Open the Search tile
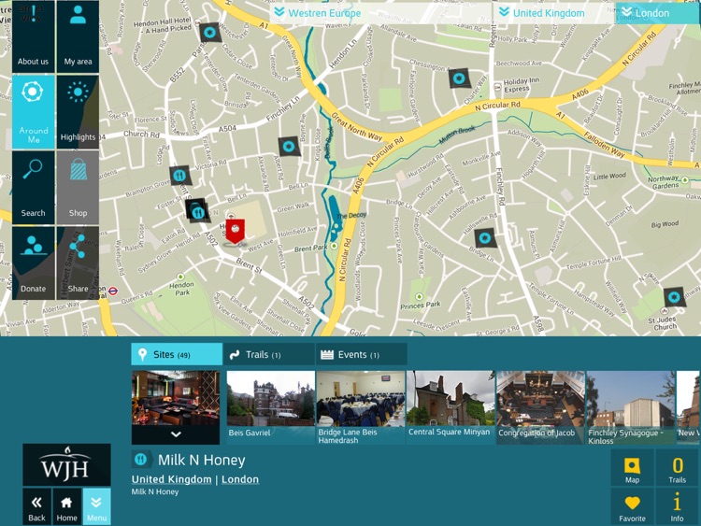Screen dimensions: 701x526 pos(33,188)
